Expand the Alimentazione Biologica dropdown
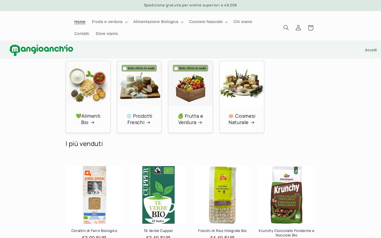The image size is (381, 238). click(x=158, y=22)
